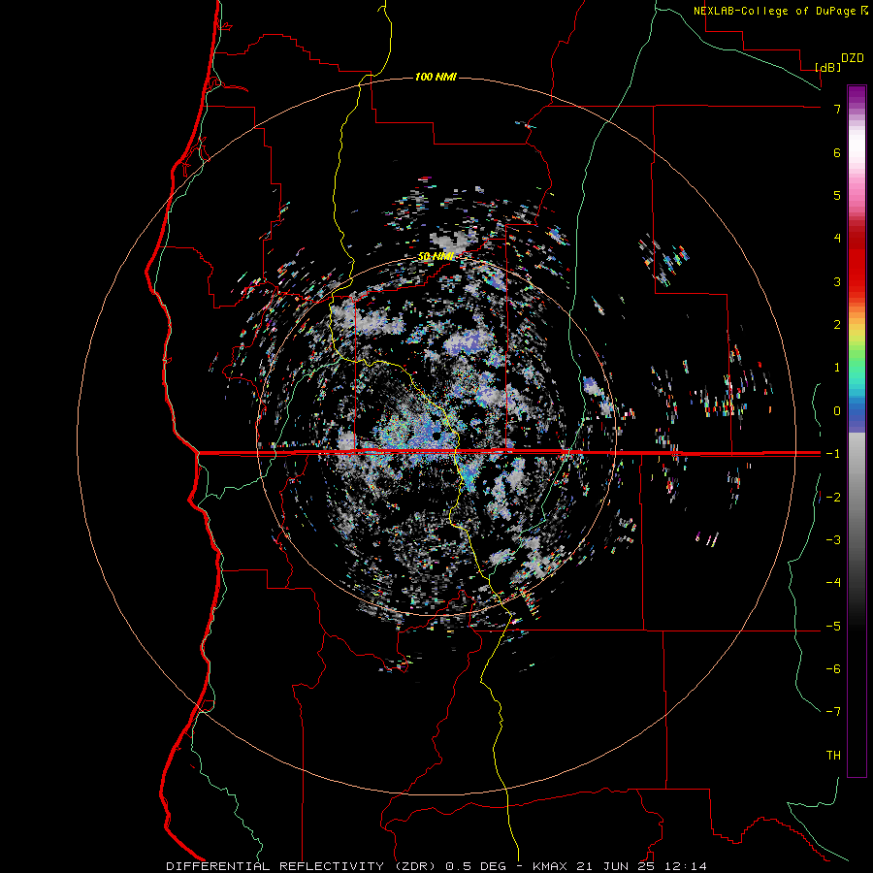Image resolution: width=873 pixels, height=873 pixels.
Task: Click the black radar site dot at echo center
Action: (x=436, y=436)
